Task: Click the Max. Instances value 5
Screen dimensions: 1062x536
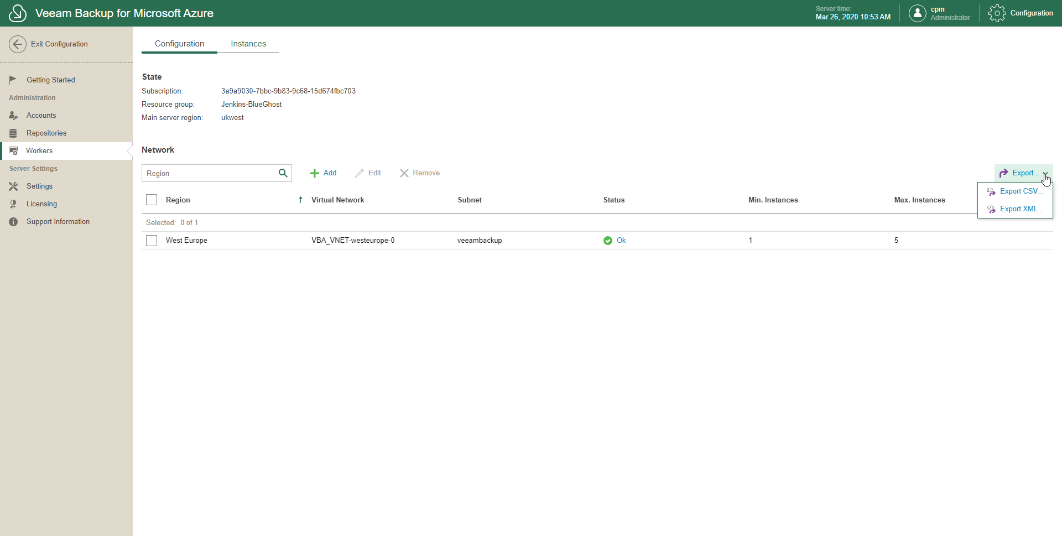Action: [896, 241]
